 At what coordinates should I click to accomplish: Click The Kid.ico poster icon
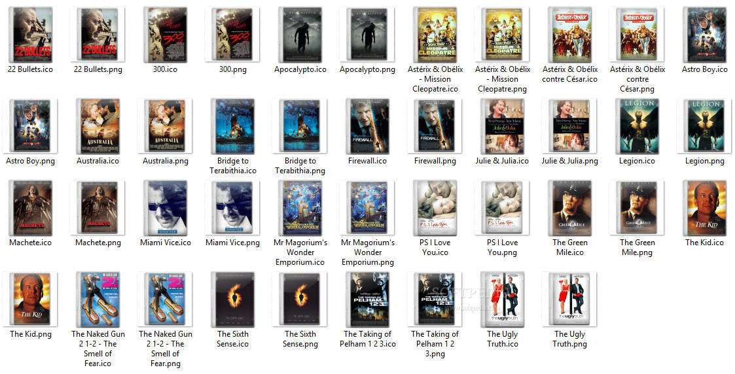[x=705, y=208]
